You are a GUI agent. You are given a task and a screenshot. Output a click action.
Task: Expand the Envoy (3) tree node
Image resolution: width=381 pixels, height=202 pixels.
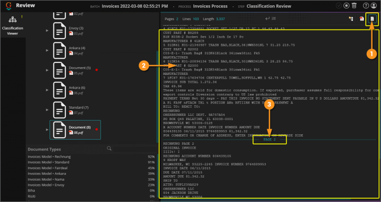point(47,30)
